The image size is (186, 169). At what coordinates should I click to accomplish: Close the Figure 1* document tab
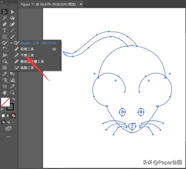[81, 4]
